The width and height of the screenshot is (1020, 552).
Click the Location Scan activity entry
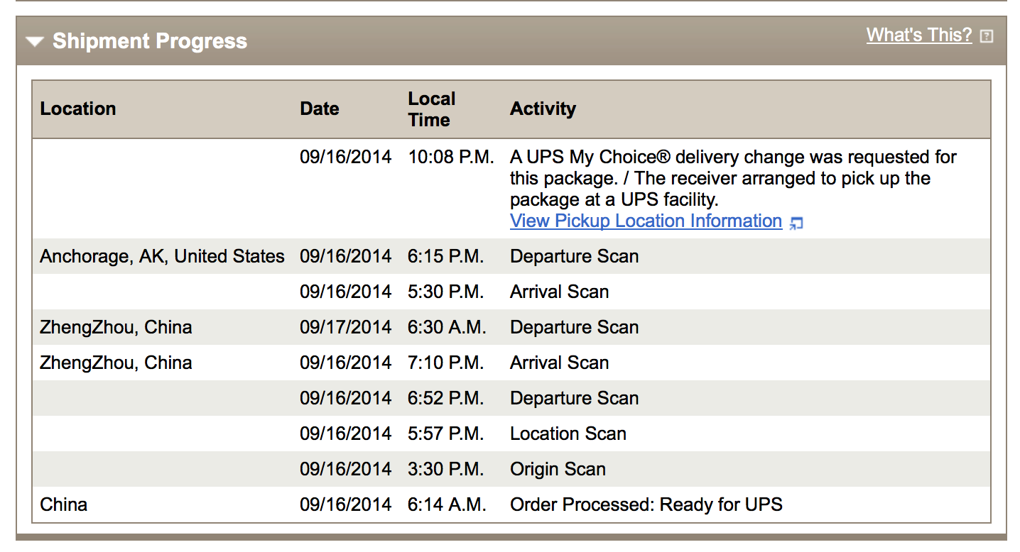click(568, 434)
